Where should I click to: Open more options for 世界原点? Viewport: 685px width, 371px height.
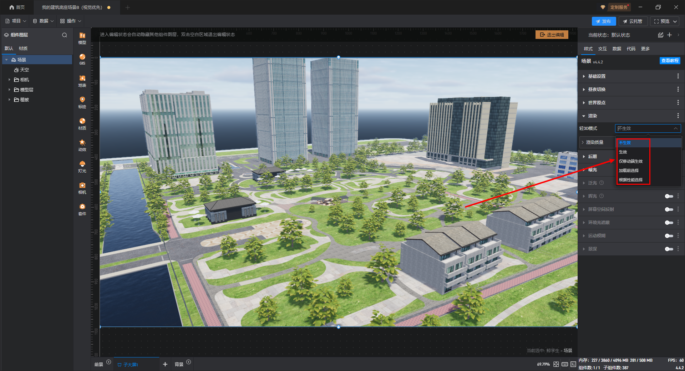click(x=678, y=103)
